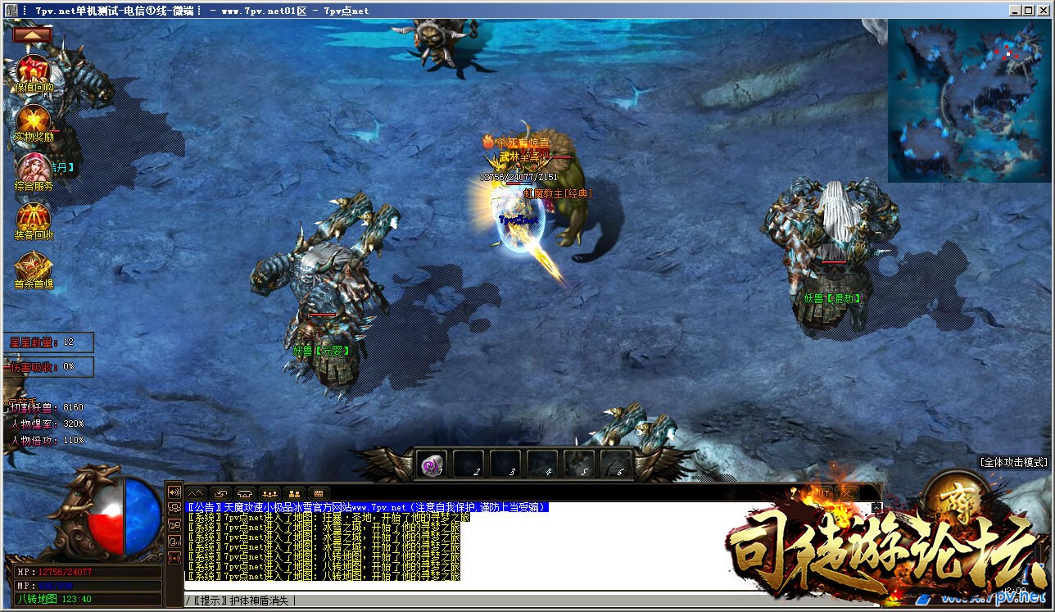Click the 人物倍攻: 110% stat line
Screen dimensions: 1055x612
pyautogui.click(x=48, y=440)
